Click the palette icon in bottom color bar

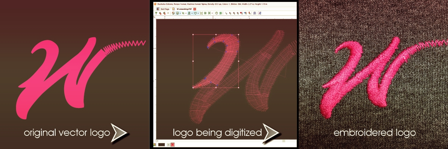pos(155,145)
